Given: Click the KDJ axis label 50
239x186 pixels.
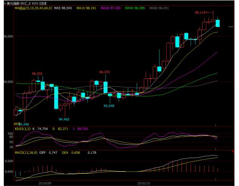Looking at the screenshot, I should pyautogui.click(x=11, y=142).
